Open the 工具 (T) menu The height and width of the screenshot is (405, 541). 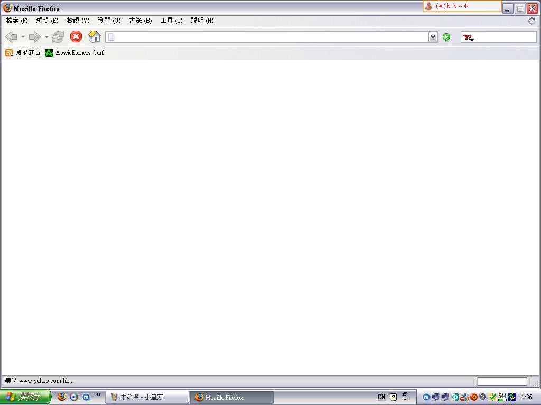point(171,21)
